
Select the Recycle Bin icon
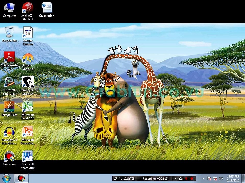(9, 34)
